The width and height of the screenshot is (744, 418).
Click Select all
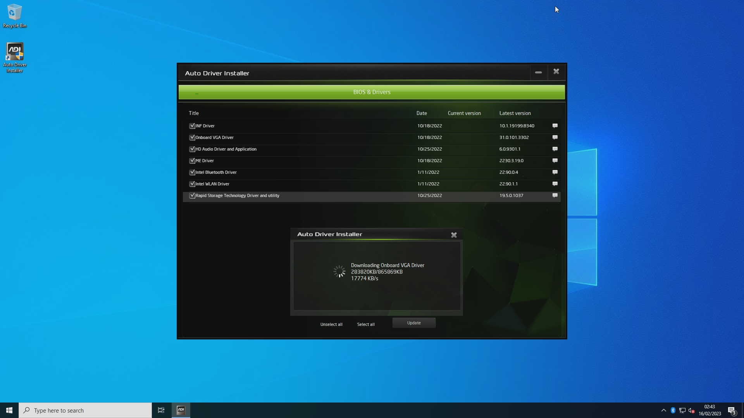(x=366, y=324)
